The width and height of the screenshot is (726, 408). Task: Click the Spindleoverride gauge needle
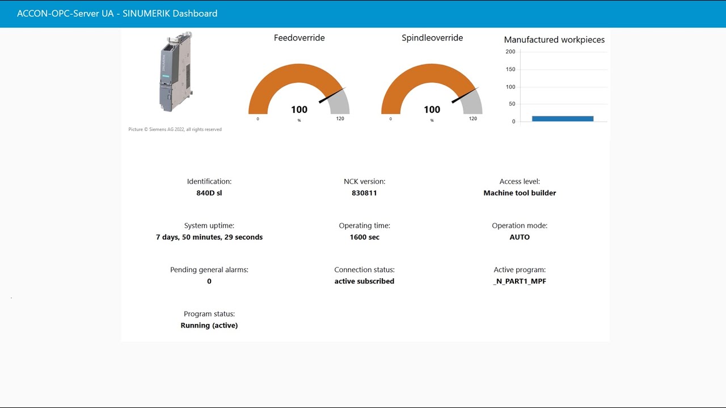pyautogui.click(x=465, y=95)
